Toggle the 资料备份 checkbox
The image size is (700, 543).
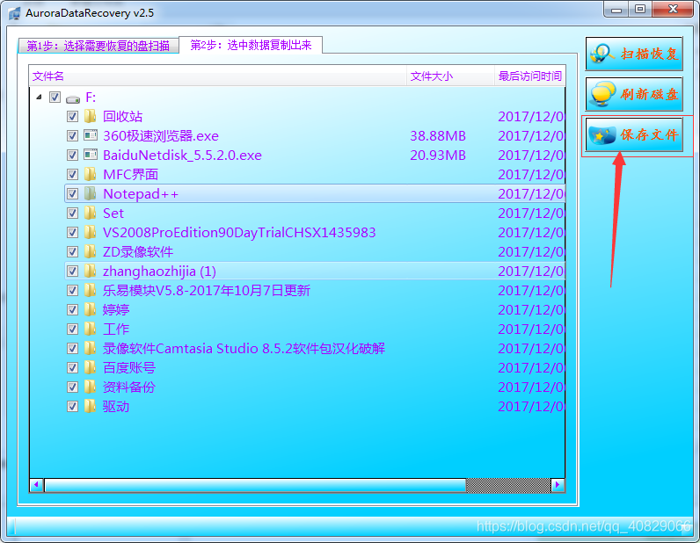point(72,387)
